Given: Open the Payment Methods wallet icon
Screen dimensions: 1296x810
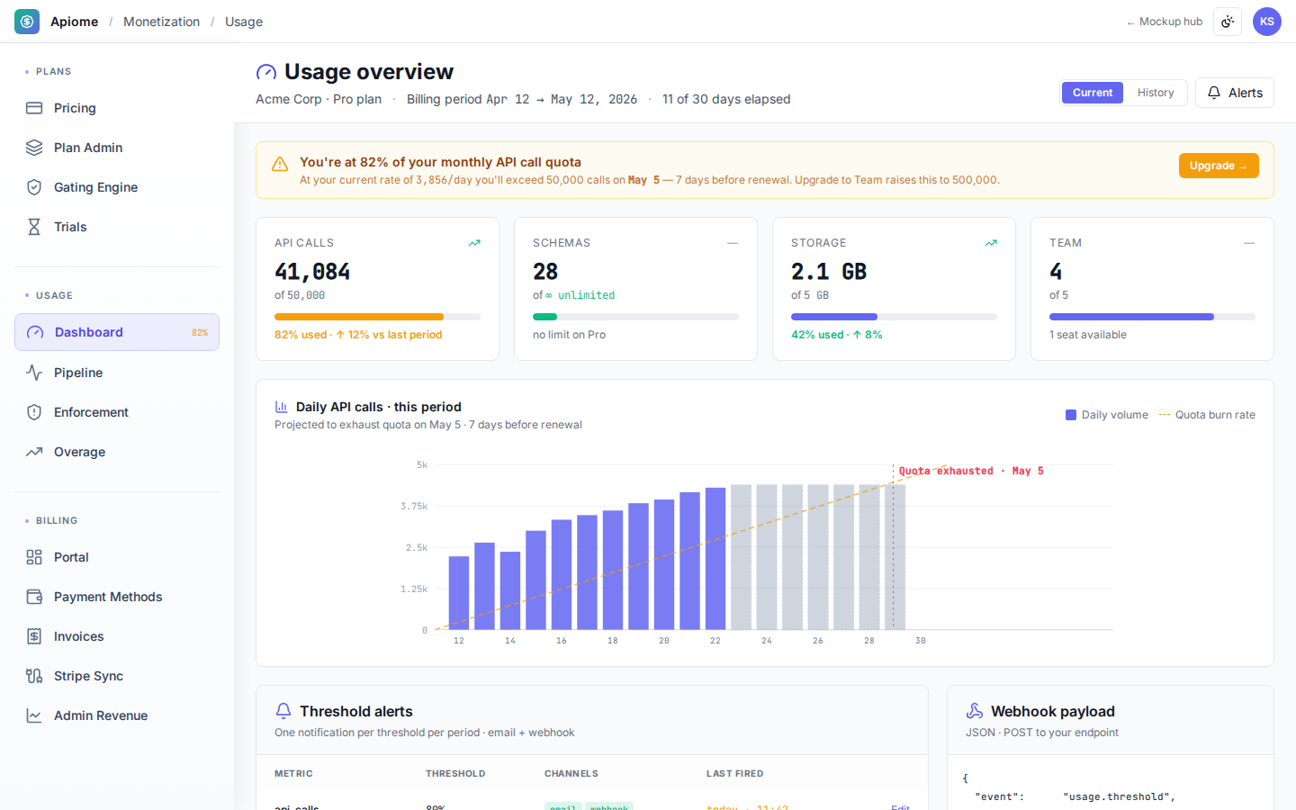Looking at the screenshot, I should pyautogui.click(x=34, y=597).
